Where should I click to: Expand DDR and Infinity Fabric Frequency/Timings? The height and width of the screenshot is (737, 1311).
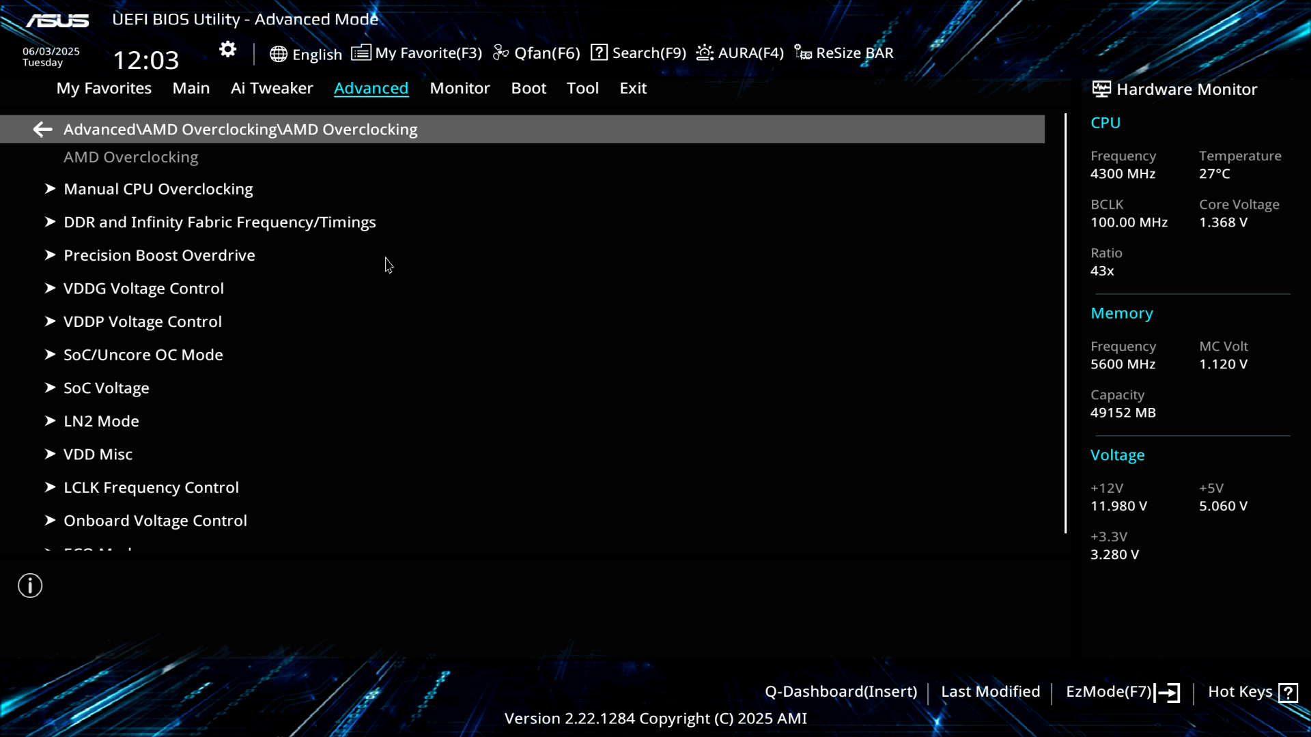pyautogui.click(x=219, y=222)
